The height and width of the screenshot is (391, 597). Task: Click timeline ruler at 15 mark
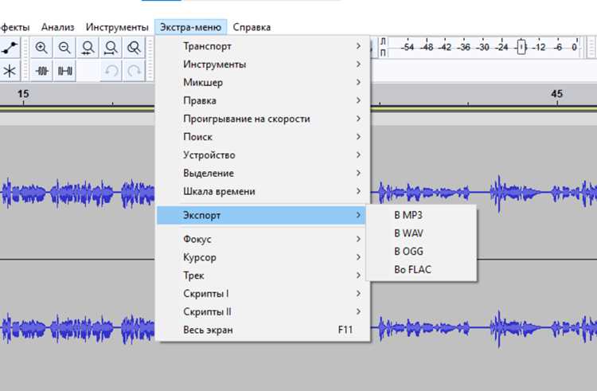coord(23,95)
